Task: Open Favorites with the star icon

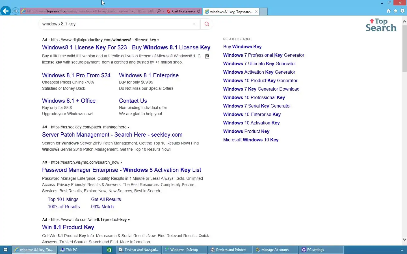Action: click(x=395, y=11)
